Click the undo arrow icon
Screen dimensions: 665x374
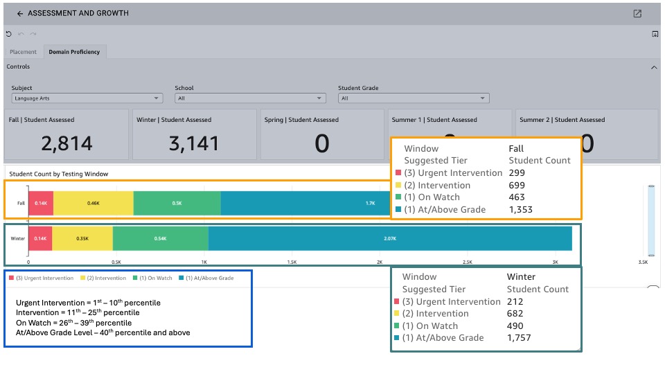coord(21,34)
